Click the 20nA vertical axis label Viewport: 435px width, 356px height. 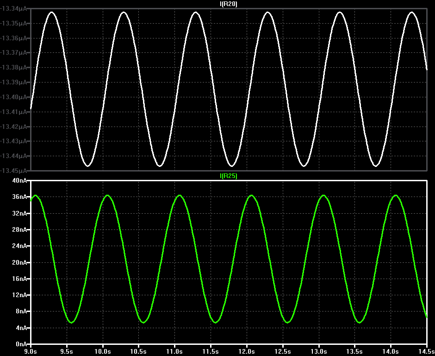[x=20, y=262]
